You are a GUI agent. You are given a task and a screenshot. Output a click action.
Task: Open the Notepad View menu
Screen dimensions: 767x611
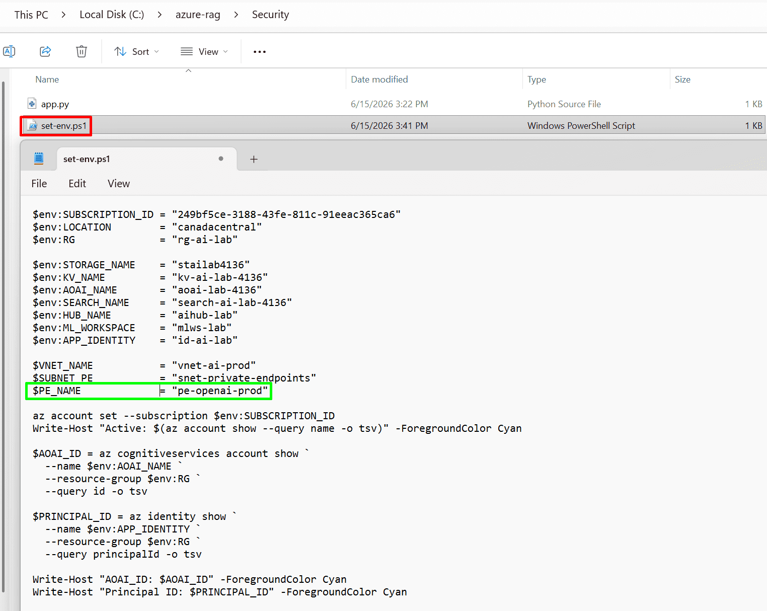tap(119, 184)
